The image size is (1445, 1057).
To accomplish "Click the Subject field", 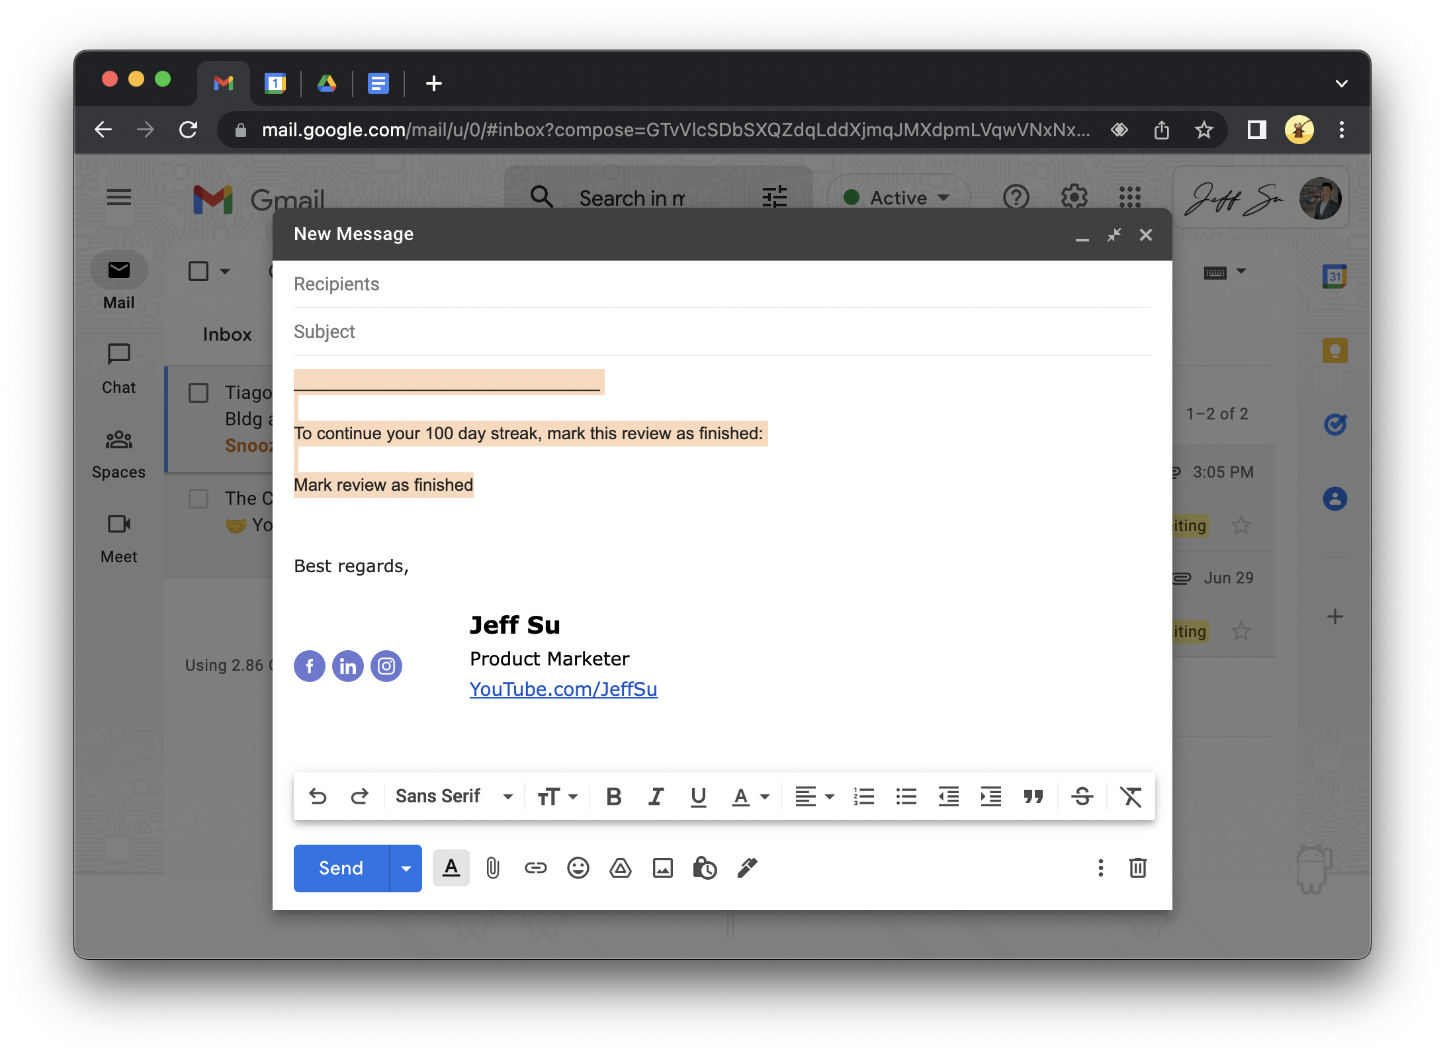I will click(722, 332).
